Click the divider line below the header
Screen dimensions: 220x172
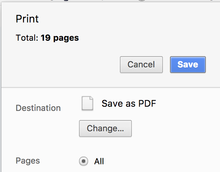pyautogui.click(x=111, y=87)
